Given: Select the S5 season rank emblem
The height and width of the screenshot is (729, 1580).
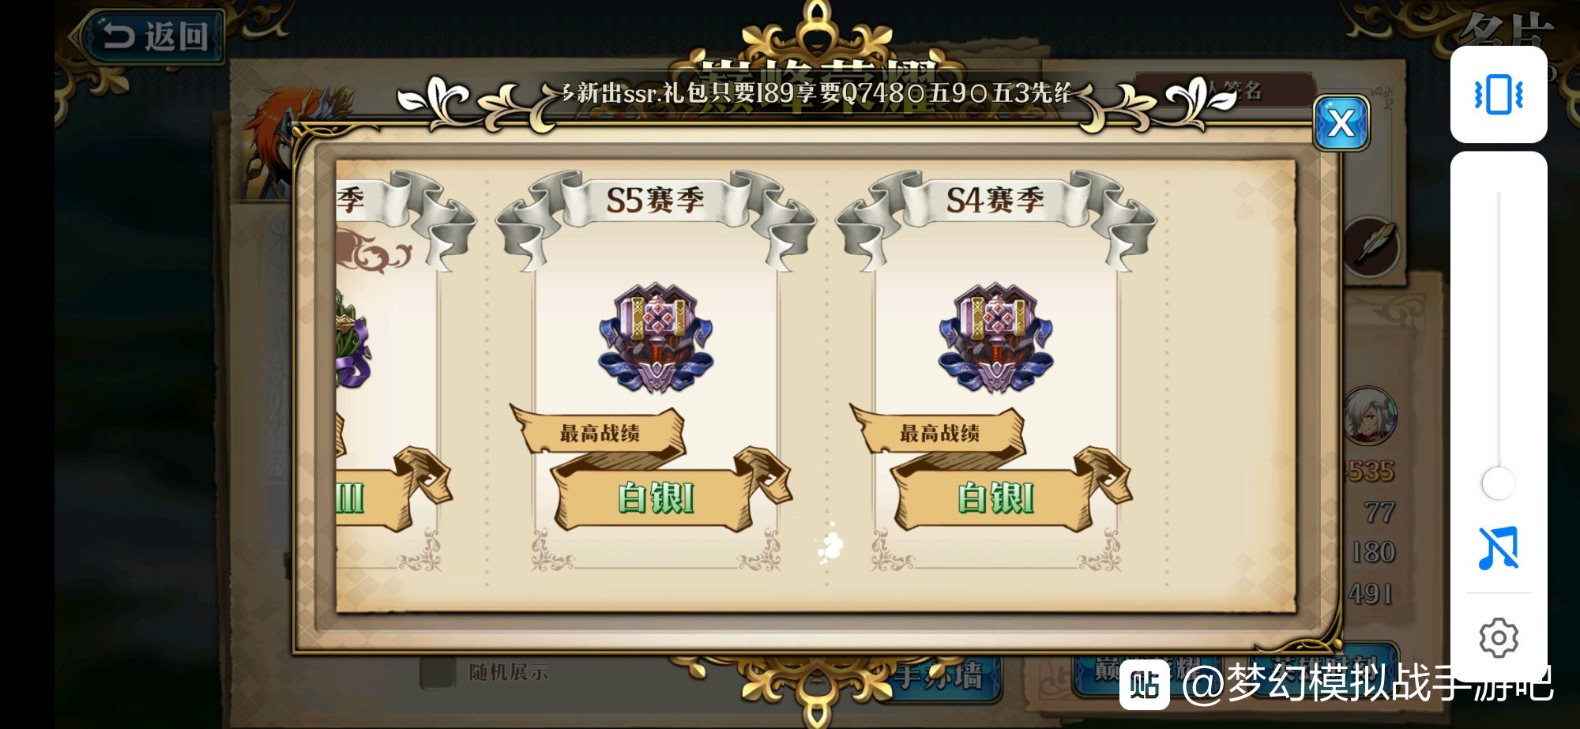Looking at the screenshot, I should (x=656, y=338).
